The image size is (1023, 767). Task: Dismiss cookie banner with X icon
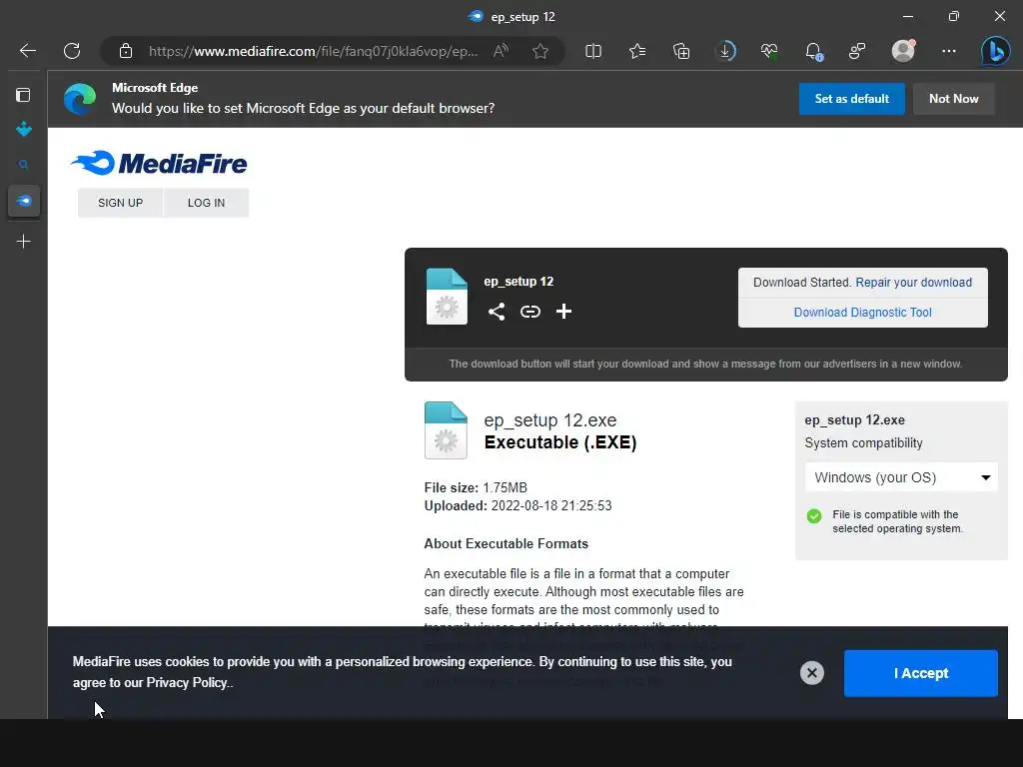tap(811, 673)
